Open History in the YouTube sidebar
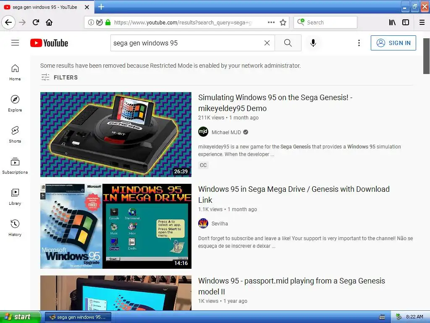The height and width of the screenshot is (323, 430). (15, 228)
